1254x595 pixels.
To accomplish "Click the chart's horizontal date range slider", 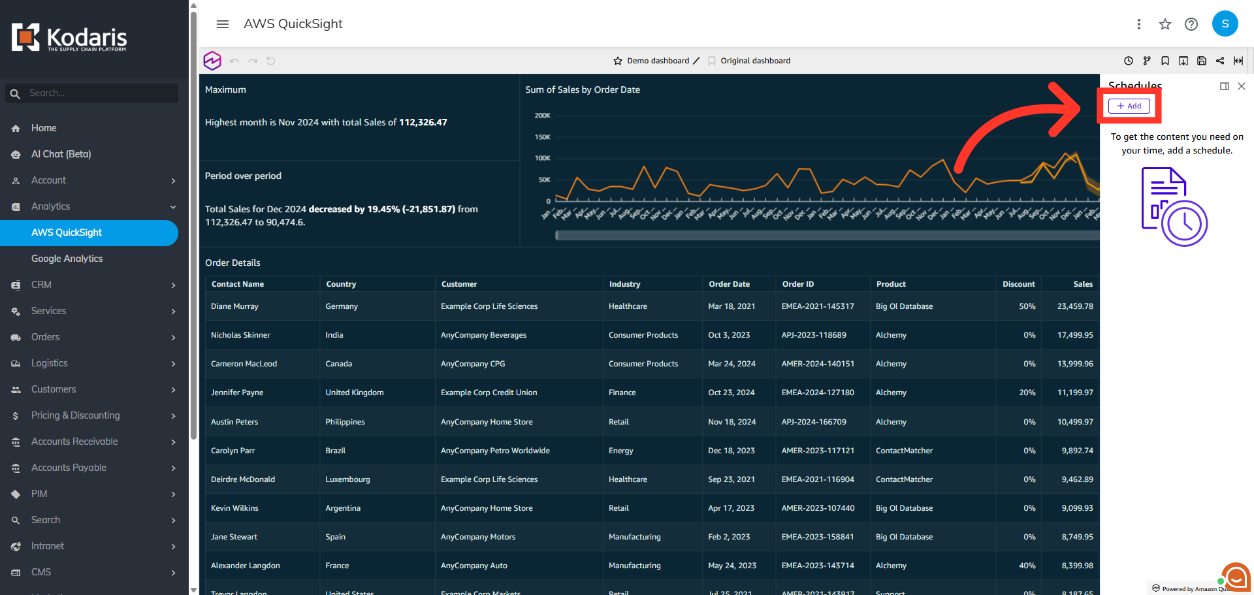I will [828, 235].
